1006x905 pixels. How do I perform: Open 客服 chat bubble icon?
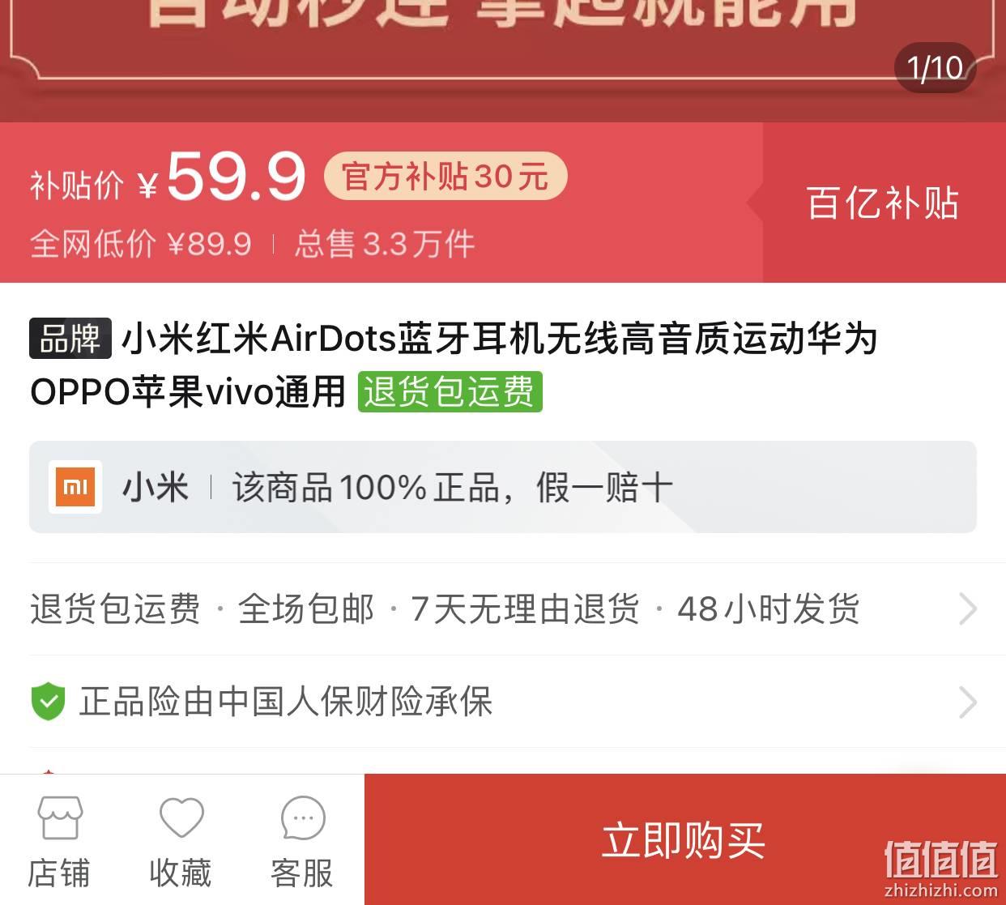[x=303, y=818]
